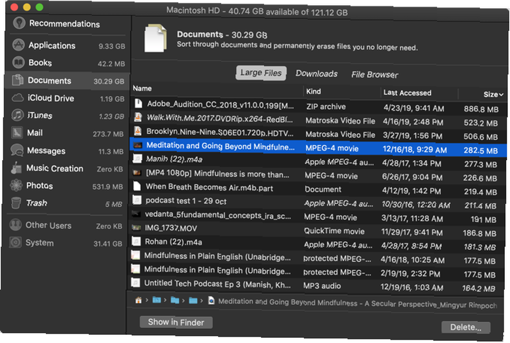Select Recommendations in the sidebar
This screenshot has height=343, width=510.
point(64,24)
